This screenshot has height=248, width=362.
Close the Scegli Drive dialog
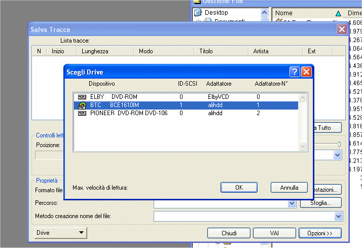(306, 72)
